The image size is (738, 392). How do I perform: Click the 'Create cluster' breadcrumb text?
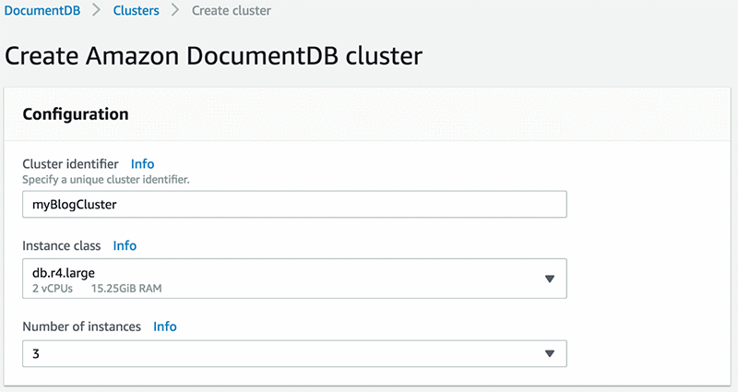click(230, 11)
